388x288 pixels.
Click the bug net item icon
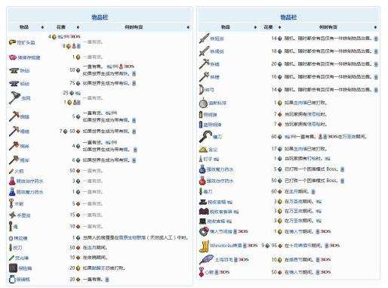pyautogui.click(x=14, y=98)
